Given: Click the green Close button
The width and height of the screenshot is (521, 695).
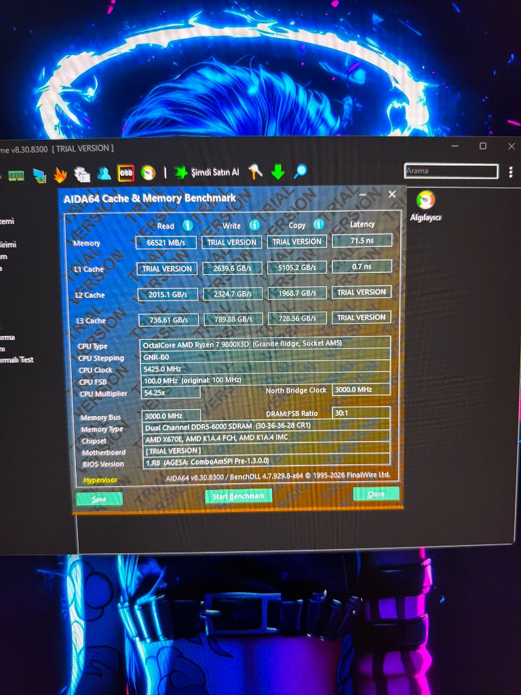Looking at the screenshot, I should [x=376, y=494].
